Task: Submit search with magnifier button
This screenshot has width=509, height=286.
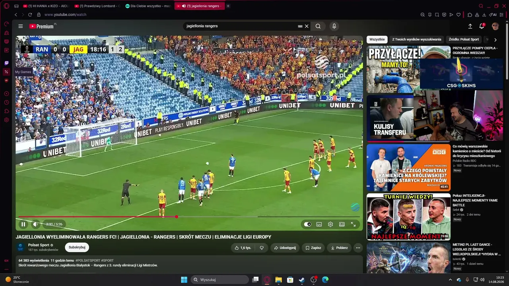Action: coord(318,26)
